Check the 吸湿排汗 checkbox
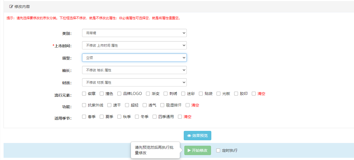 point(162,105)
